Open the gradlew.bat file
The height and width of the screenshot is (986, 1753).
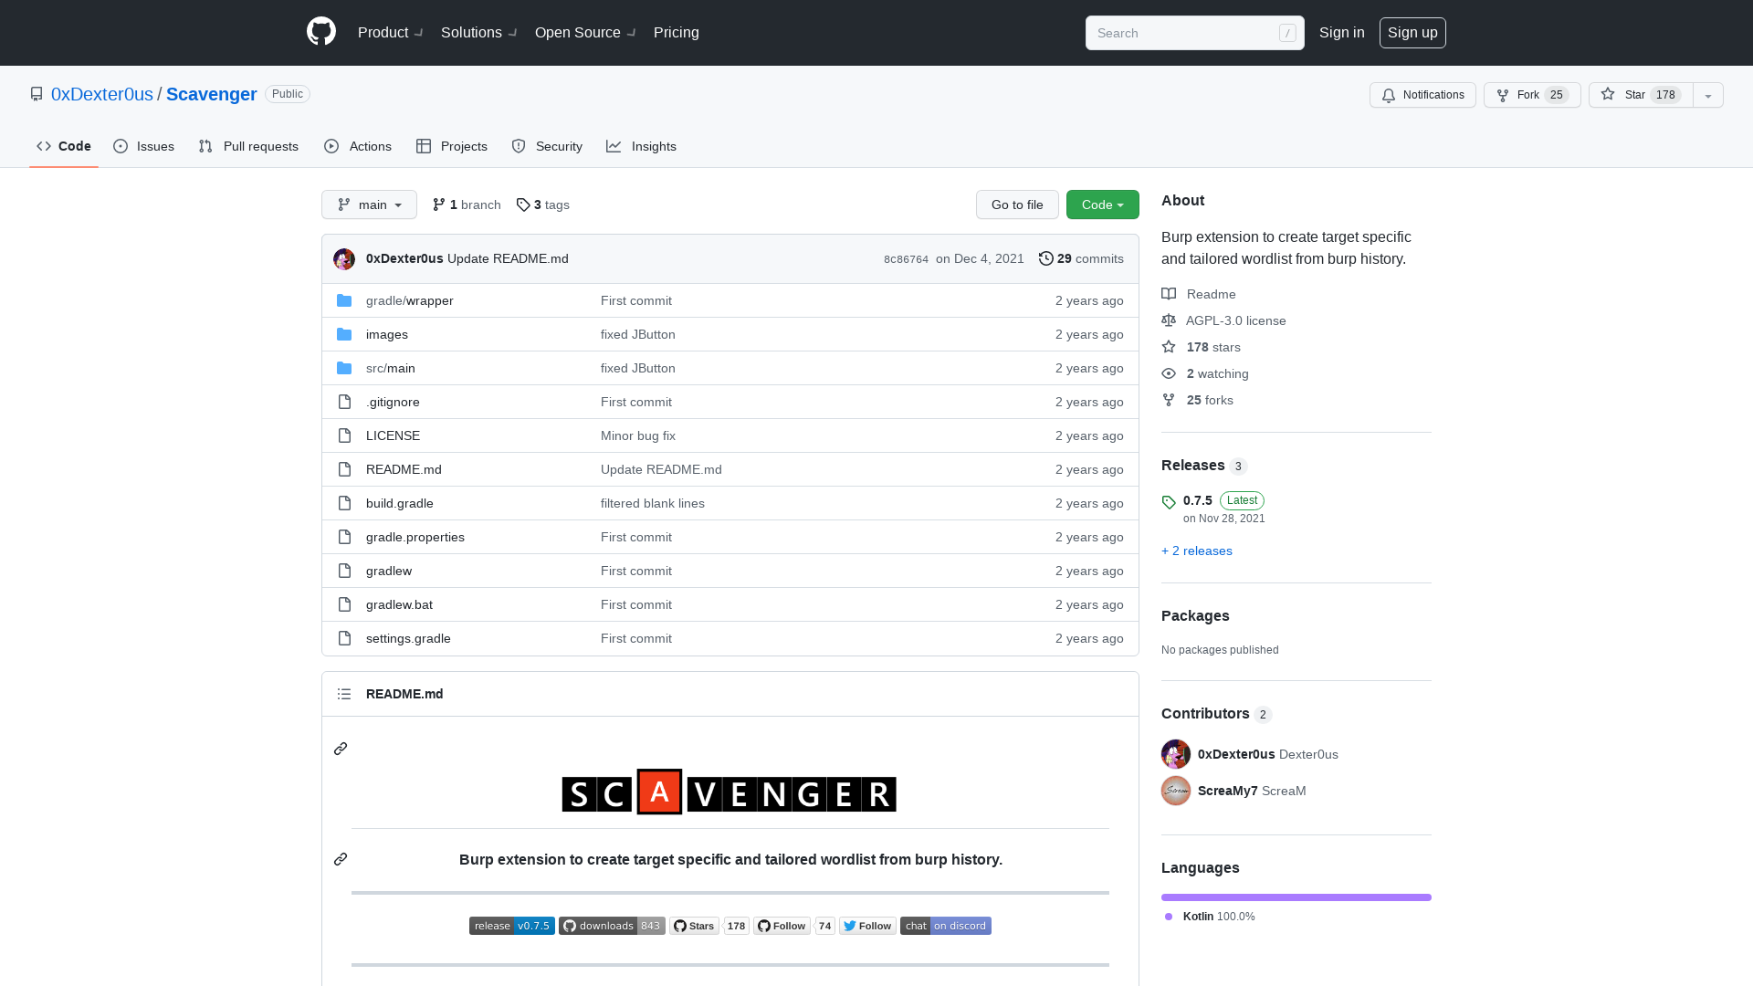pyautogui.click(x=399, y=604)
